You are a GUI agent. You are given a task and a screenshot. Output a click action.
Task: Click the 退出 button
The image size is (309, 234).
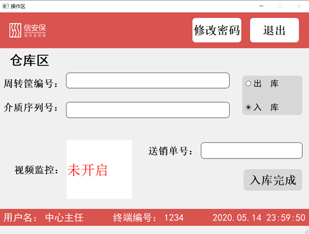274,30
